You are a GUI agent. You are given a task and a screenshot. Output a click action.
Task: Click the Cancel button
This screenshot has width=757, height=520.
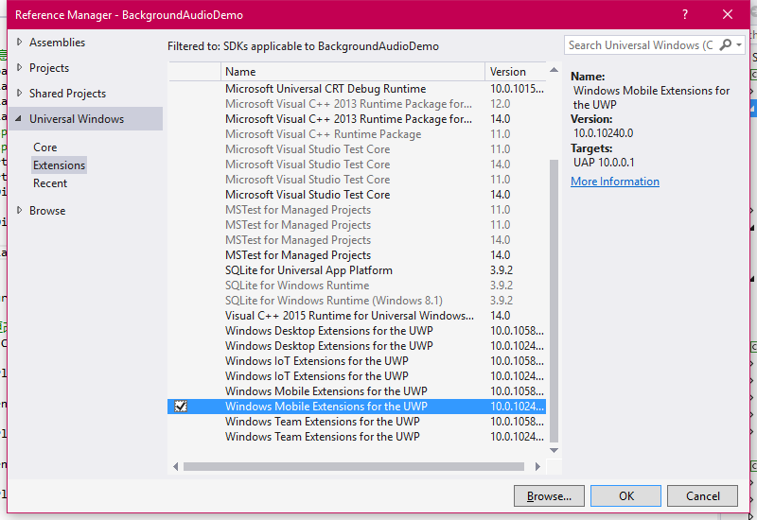tap(702, 495)
